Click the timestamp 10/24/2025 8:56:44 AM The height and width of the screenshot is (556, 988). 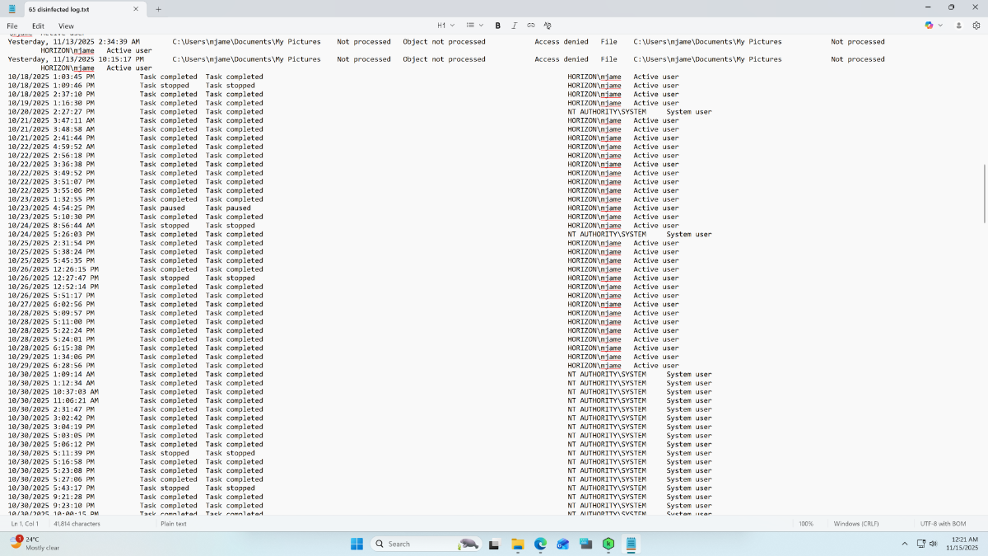pos(51,226)
